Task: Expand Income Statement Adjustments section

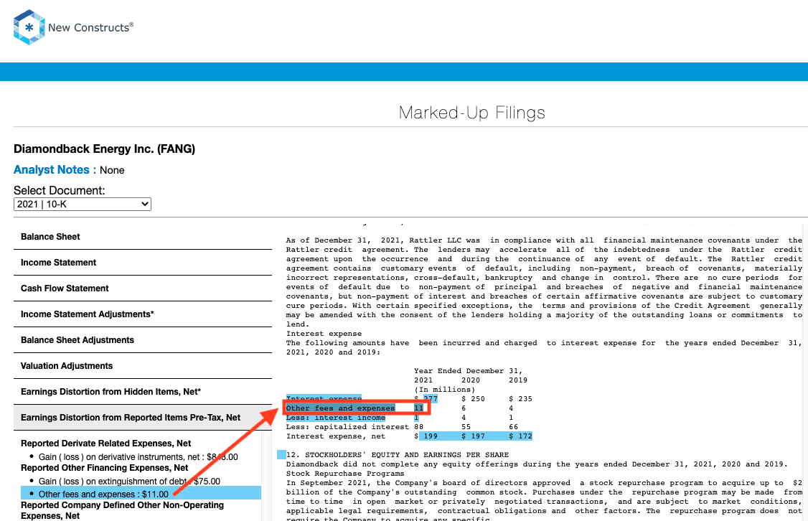Action: [x=143, y=314]
